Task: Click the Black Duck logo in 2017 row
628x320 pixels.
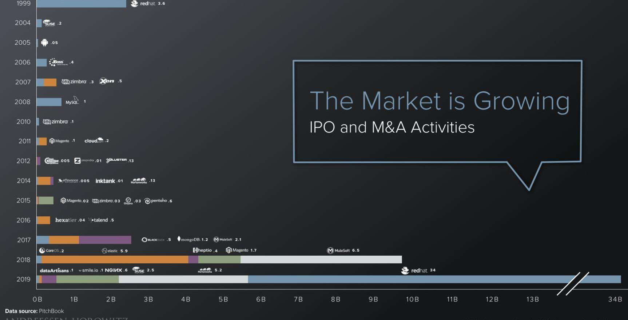Action: [153, 240]
